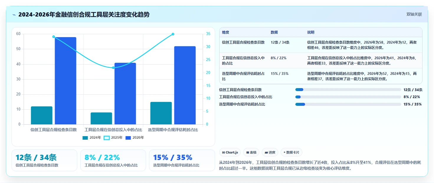This screenshot has height=183, width=434.
Task: Click the 2026年 bar for 工具层合规在信创总投入中的占比
Action: point(125,94)
